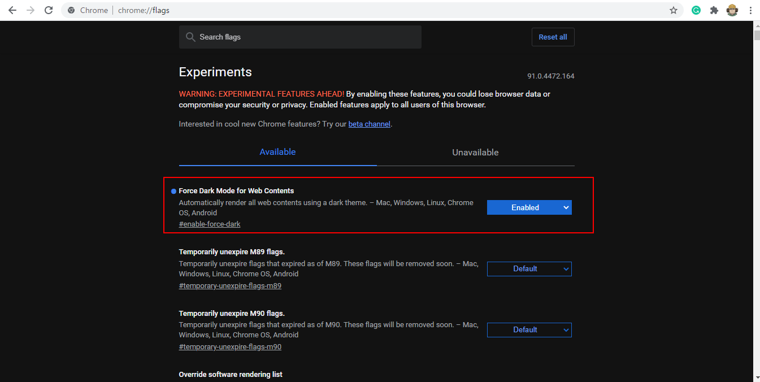Click the search magnifier in Search flags

point(190,37)
